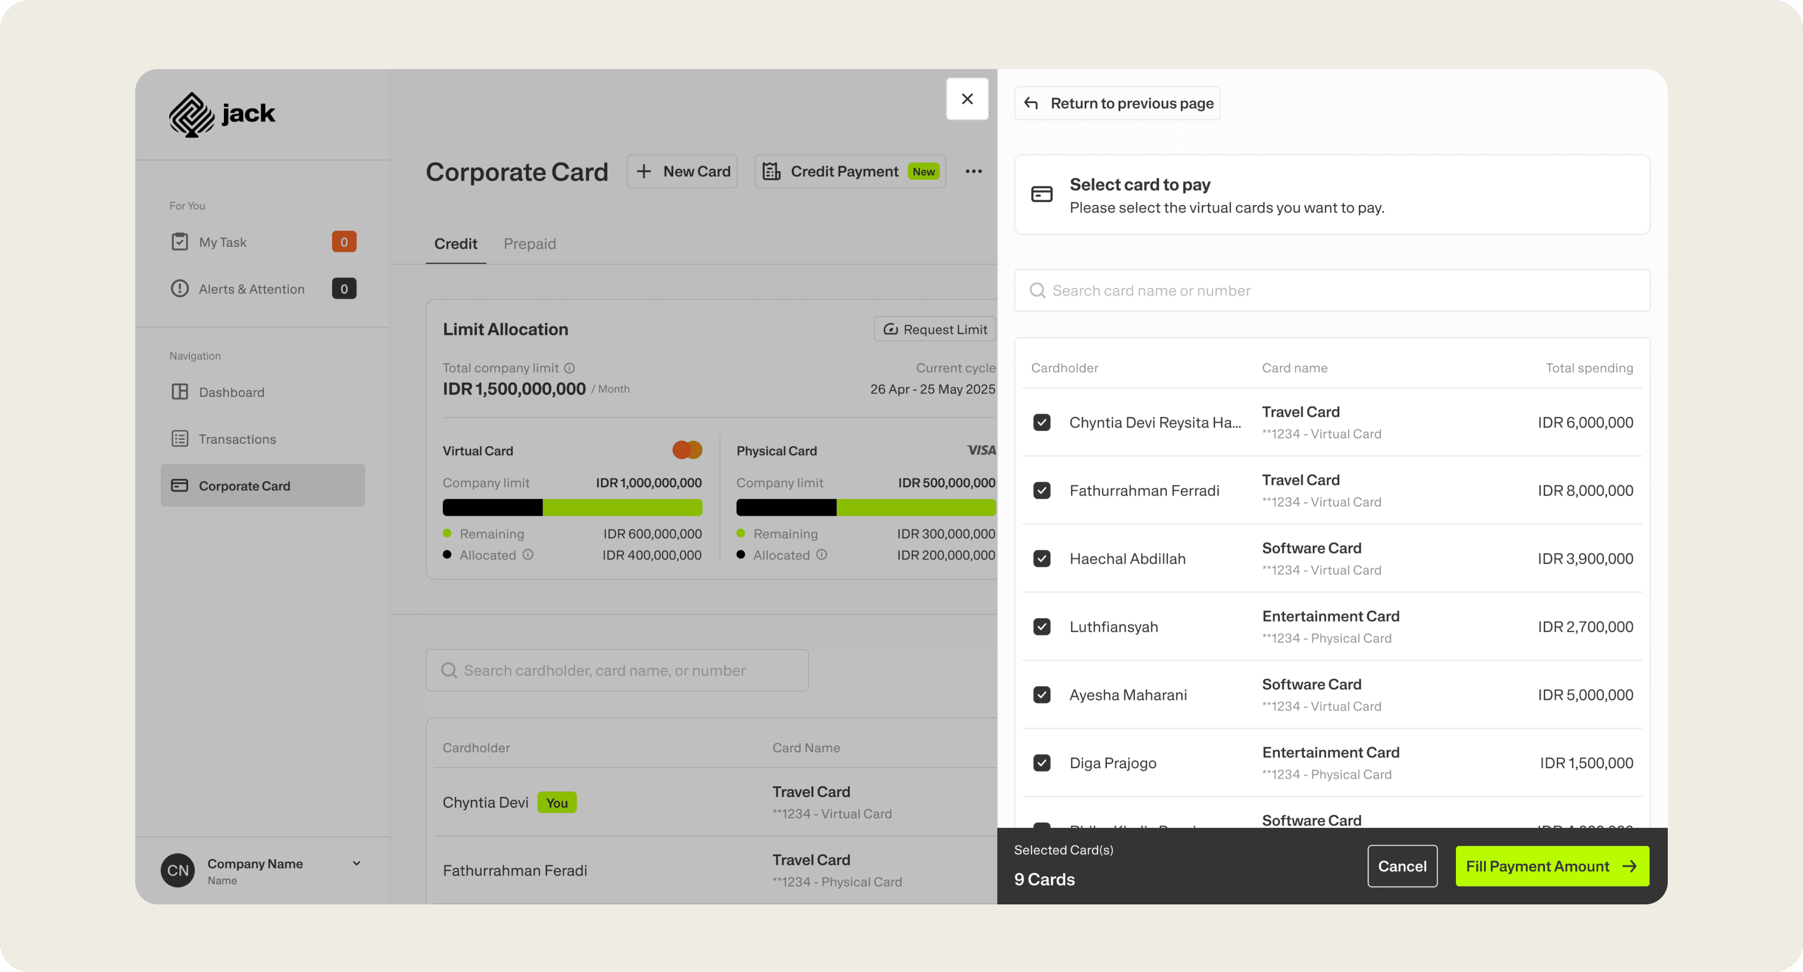
Task: Uncheck Chyntia Devi Reysita's Travel Card checkbox
Action: [1042, 423]
